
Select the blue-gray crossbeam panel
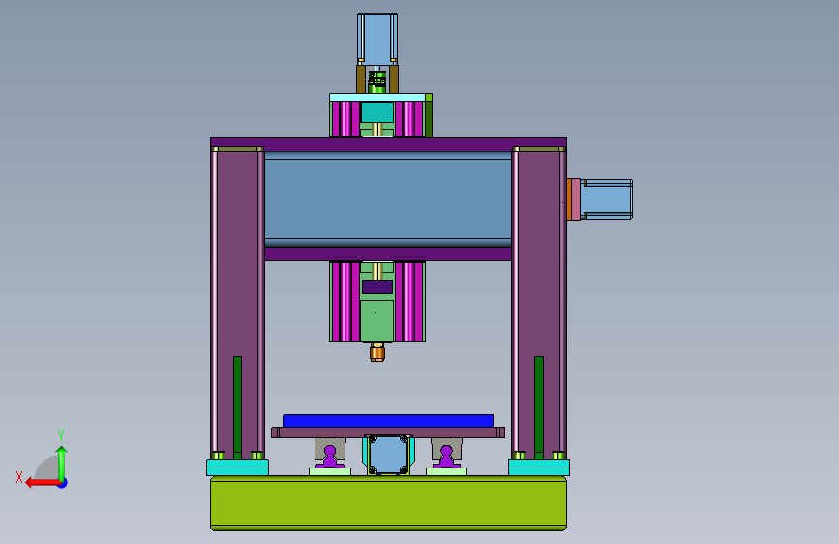tap(388, 199)
